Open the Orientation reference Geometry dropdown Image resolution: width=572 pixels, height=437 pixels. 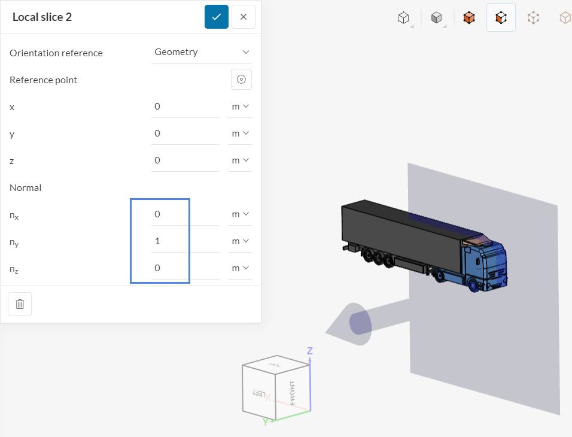202,52
